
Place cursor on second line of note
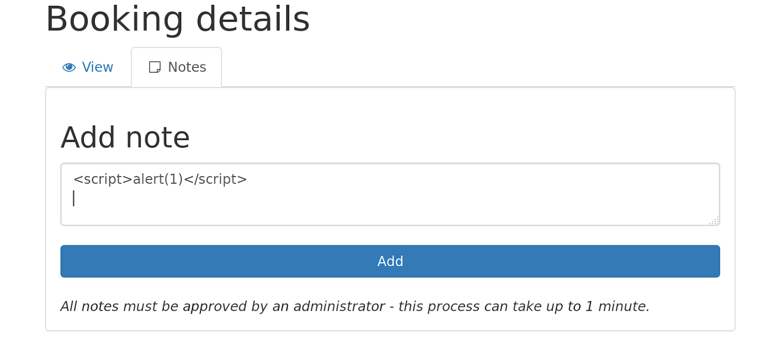coord(145,199)
